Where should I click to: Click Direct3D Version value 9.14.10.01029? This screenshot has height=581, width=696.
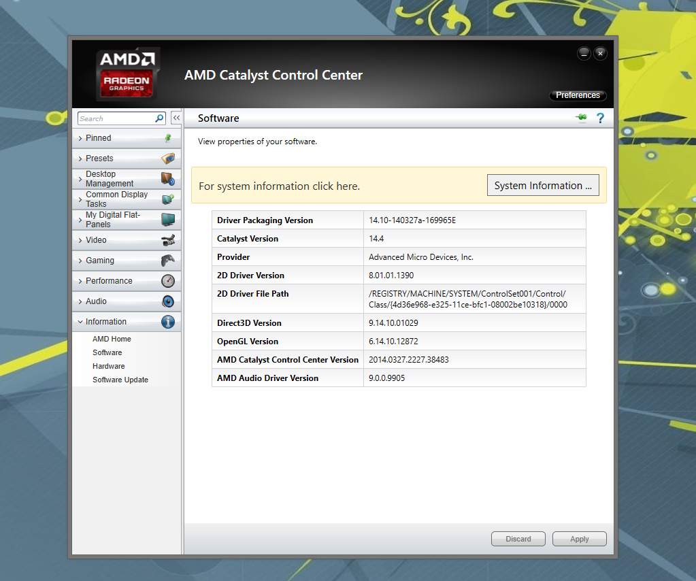click(x=393, y=323)
